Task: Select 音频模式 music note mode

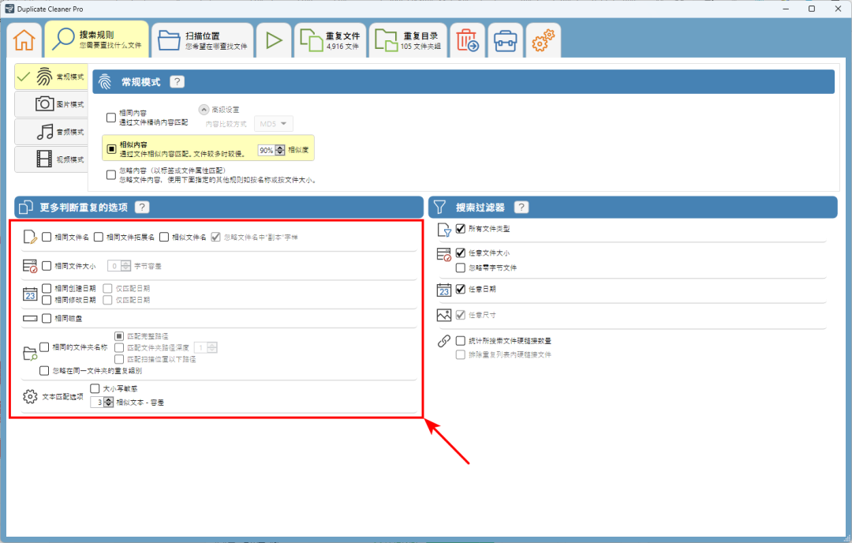Action: [x=51, y=132]
